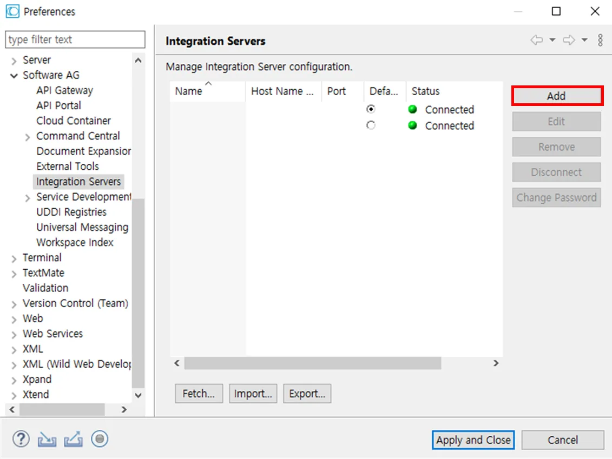The width and height of the screenshot is (612, 459).
Task: Select Cloud Container in the tree
Action: coord(74,121)
